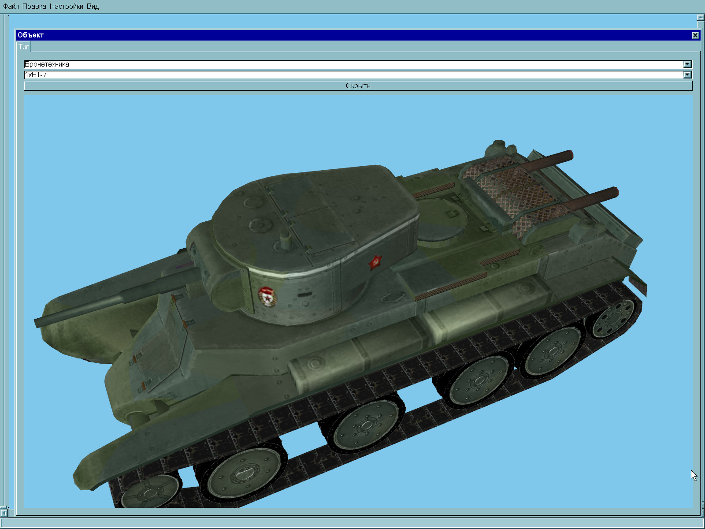
Task: Open the Правка menu
Action: [34, 6]
